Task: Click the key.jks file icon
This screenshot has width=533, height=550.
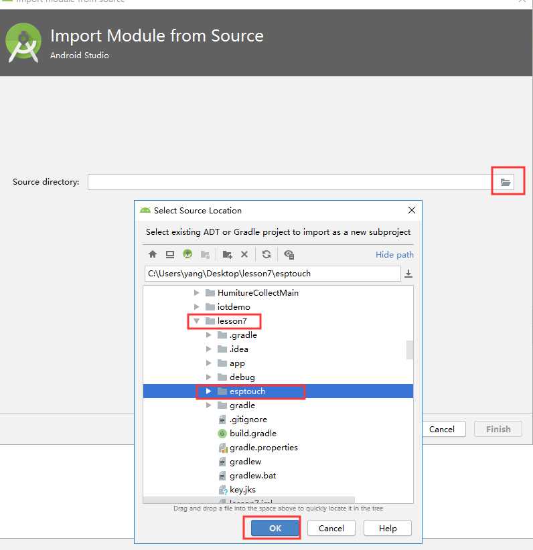Action: pyautogui.click(x=222, y=490)
